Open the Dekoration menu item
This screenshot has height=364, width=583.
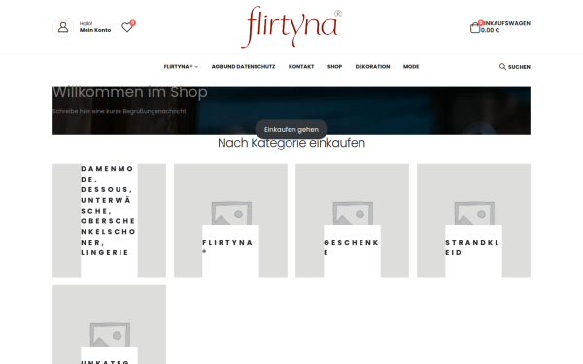pos(372,66)
